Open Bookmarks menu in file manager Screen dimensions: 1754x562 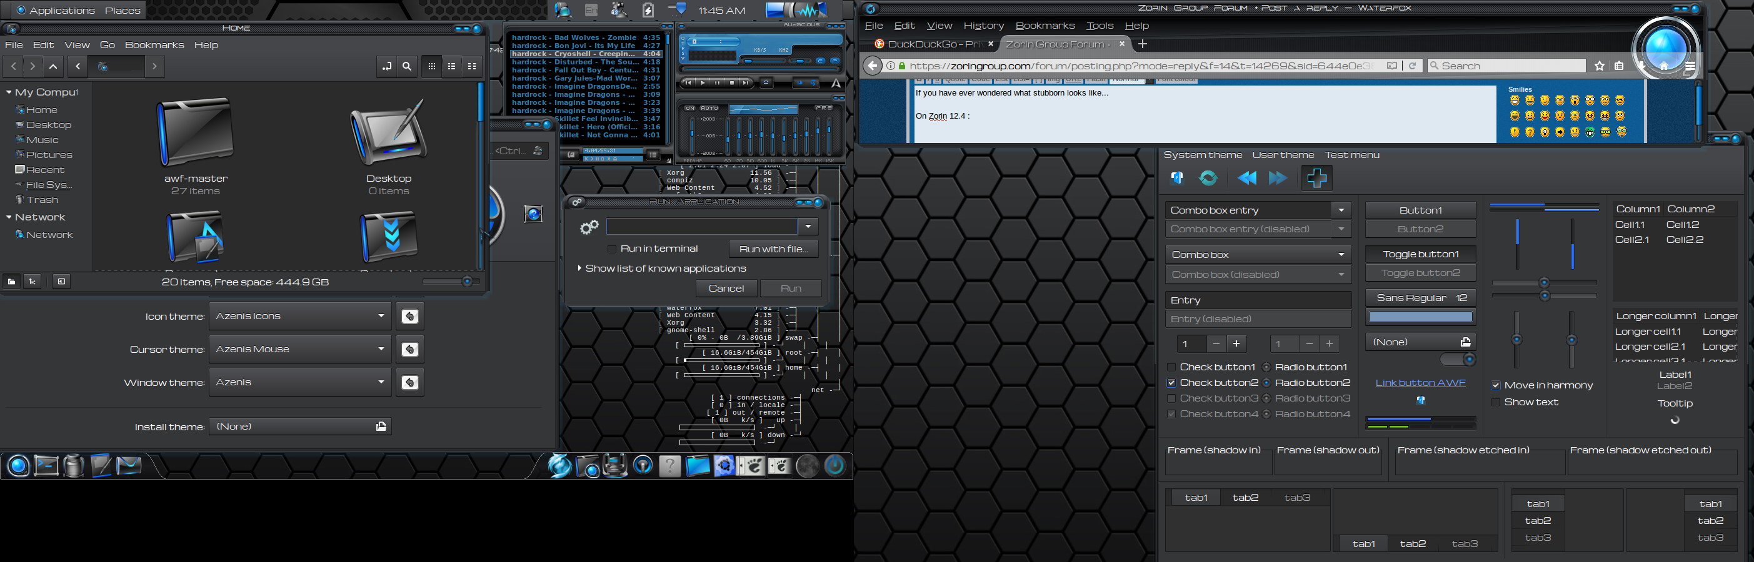(154, 45)
